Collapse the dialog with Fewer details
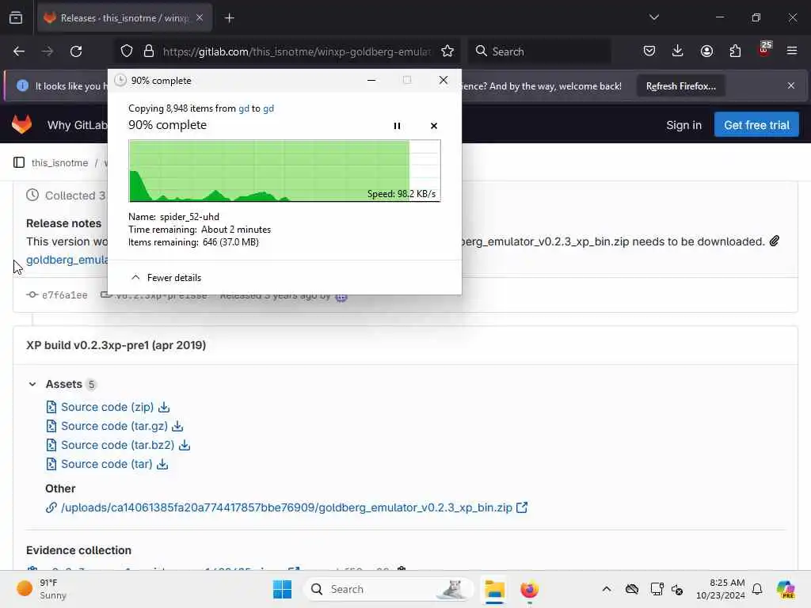 pos(166,278)
